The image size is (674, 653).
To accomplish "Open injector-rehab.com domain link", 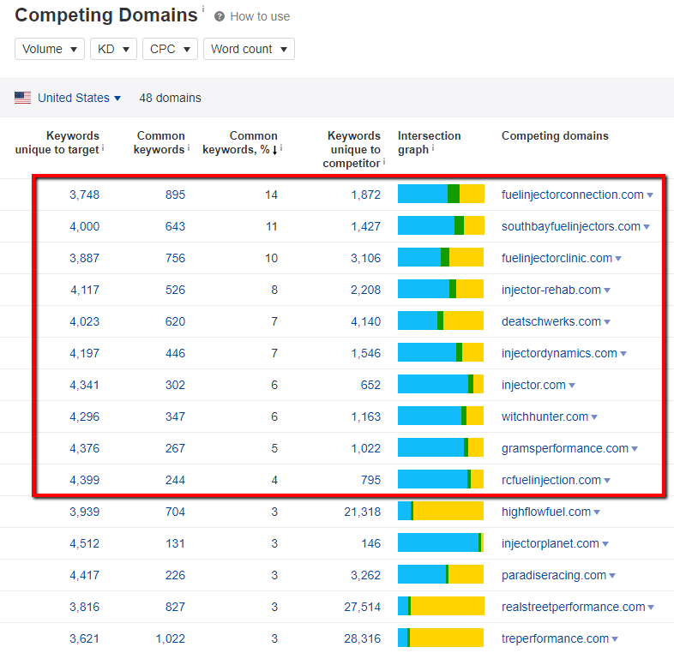I will point(551,290).
